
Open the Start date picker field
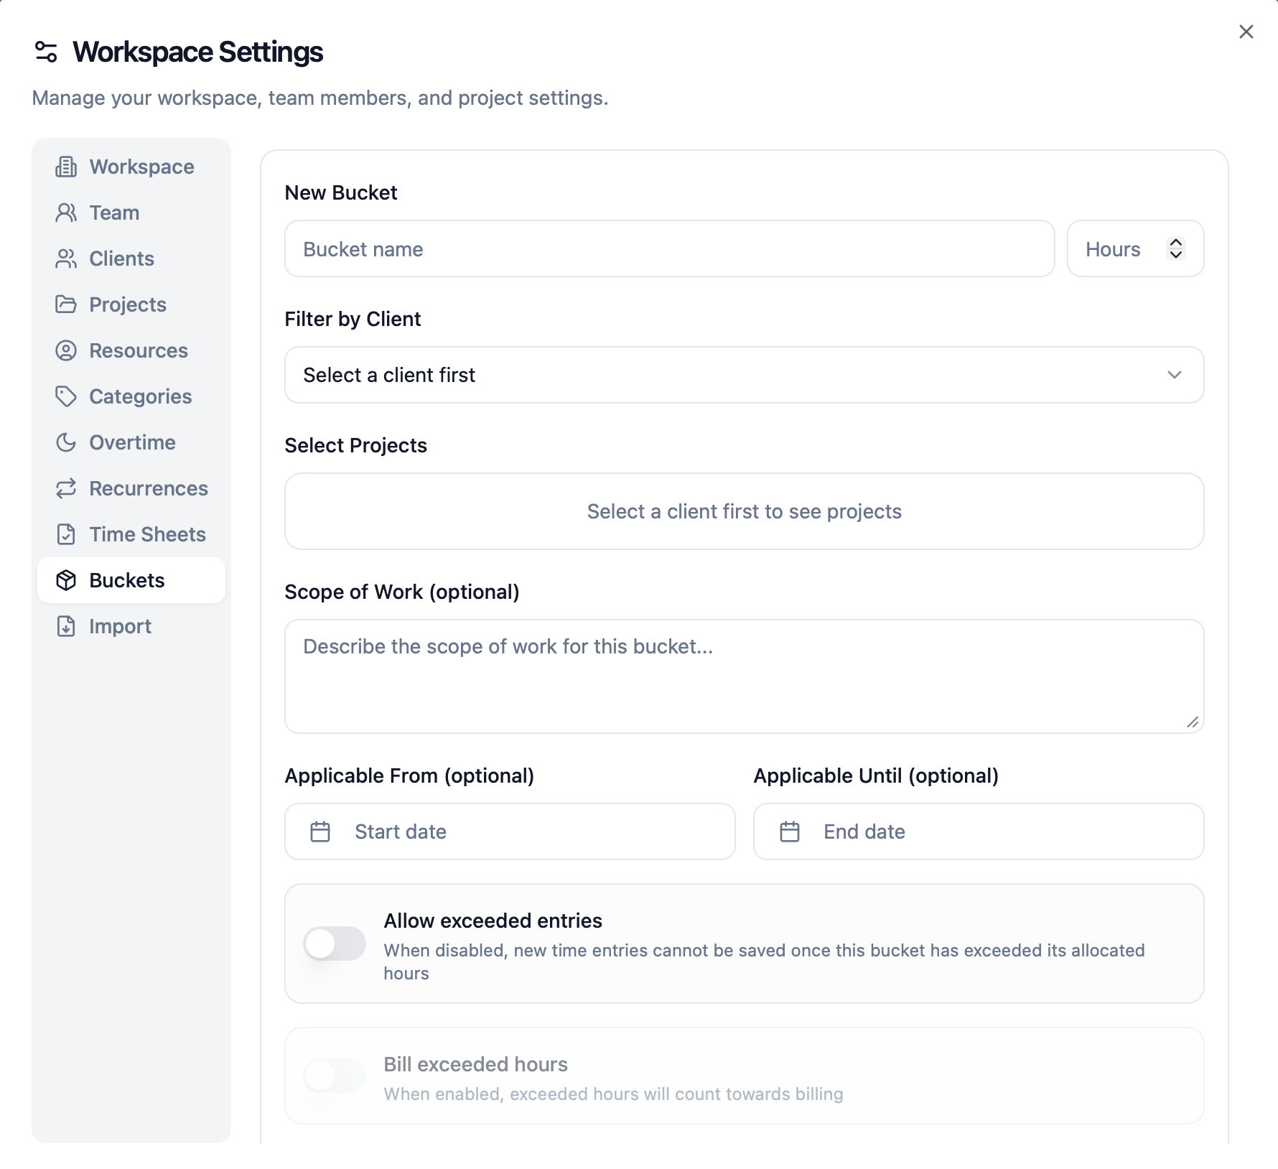pyautogui.click(x=510, y=832)
